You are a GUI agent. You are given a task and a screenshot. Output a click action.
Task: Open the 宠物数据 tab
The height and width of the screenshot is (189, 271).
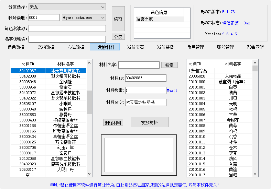click(46, 47)
